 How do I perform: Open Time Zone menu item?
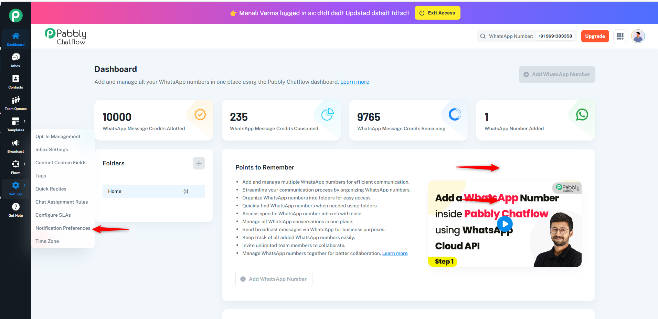[47, 241]
